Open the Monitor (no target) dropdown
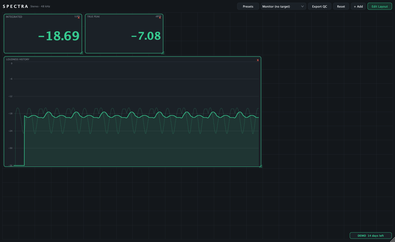 (x=283, y=6)
